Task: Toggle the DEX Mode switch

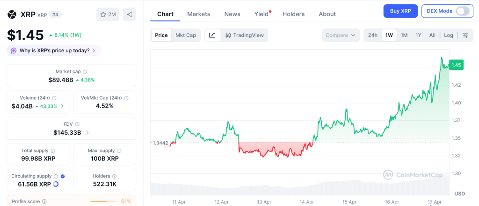Action: (x=462, y=11)
